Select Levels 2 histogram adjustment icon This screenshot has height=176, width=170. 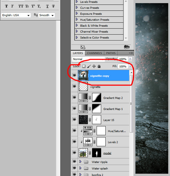88,142
